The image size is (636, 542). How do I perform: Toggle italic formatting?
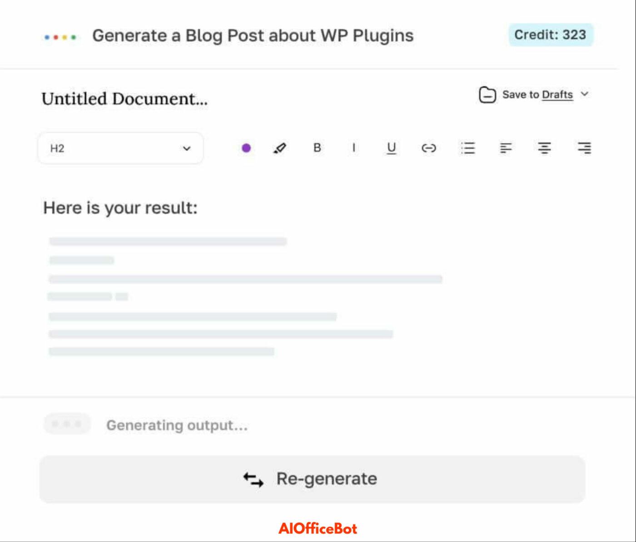[x=354, y=148]
